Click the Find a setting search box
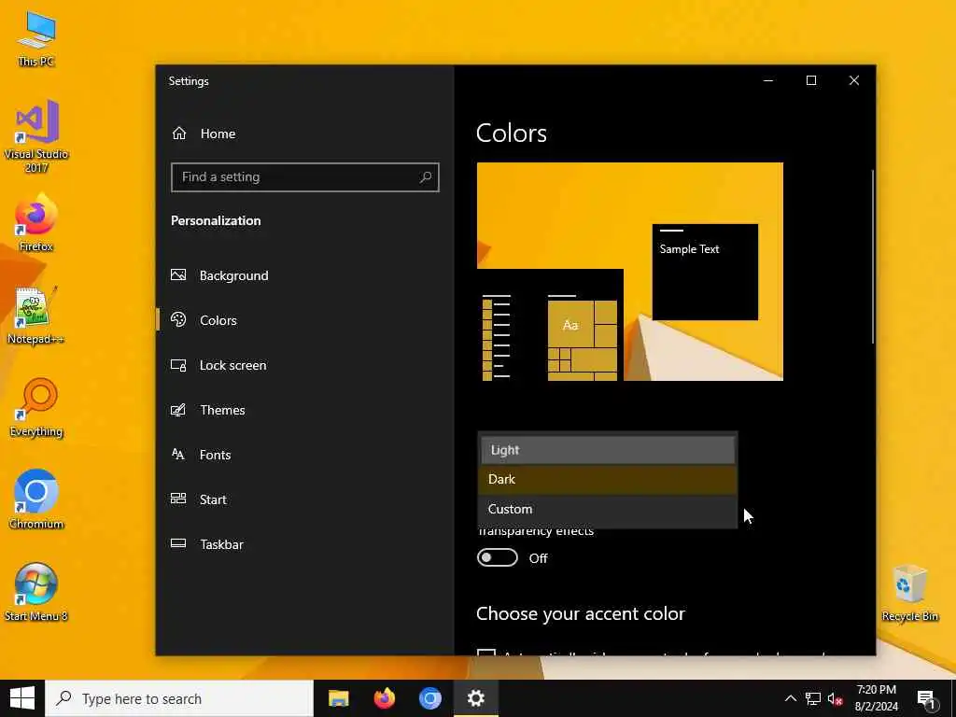The width and height of the screenshot is (956, 717). point(305,177)
